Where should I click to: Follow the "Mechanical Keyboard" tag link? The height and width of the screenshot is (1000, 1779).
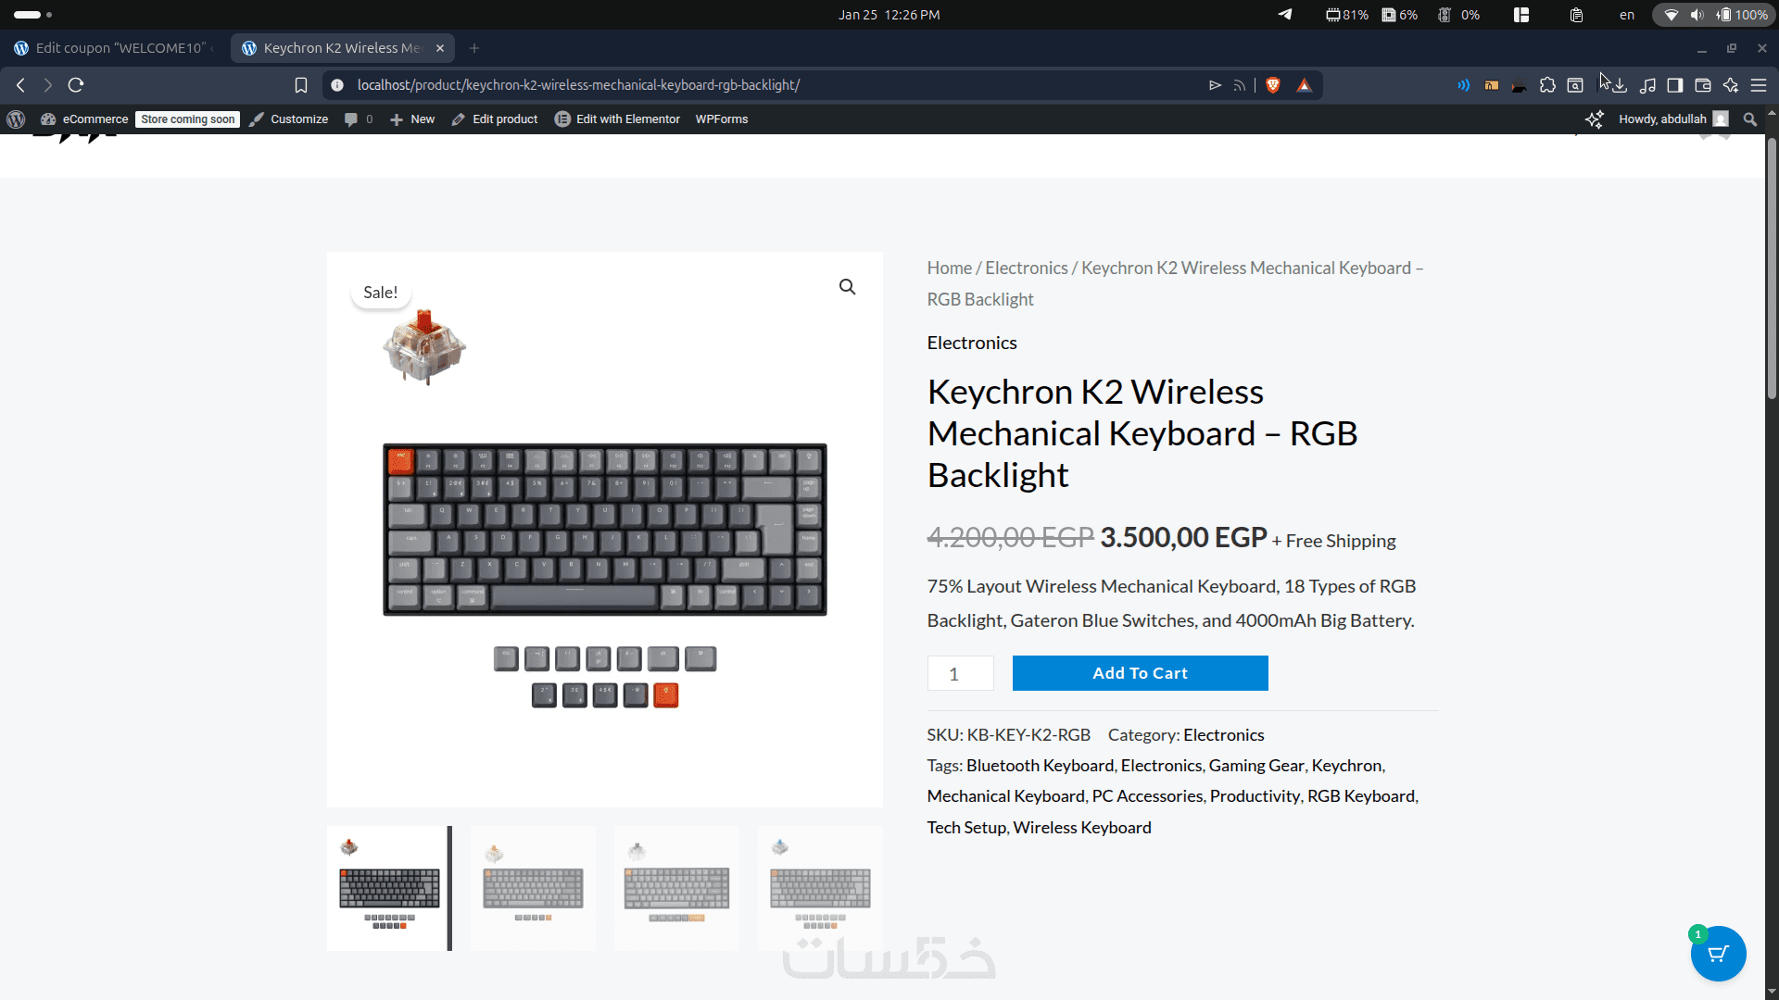(x=1005, y=796)
